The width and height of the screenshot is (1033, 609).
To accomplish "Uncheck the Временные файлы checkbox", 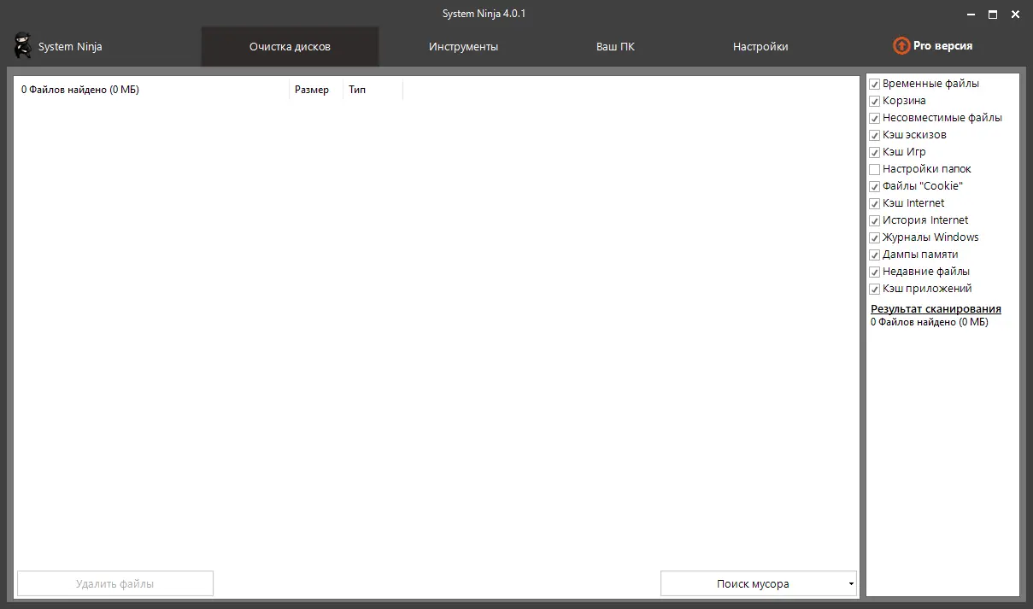I will click(875, 84).
